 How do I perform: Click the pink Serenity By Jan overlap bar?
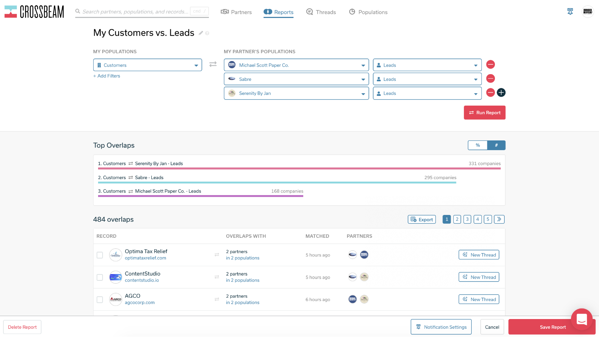pos(299,168)
